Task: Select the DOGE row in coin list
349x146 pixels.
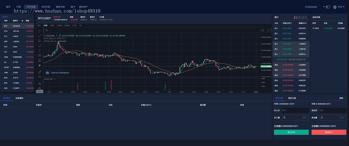Action: pyautogui.click(x=18, y=67)
